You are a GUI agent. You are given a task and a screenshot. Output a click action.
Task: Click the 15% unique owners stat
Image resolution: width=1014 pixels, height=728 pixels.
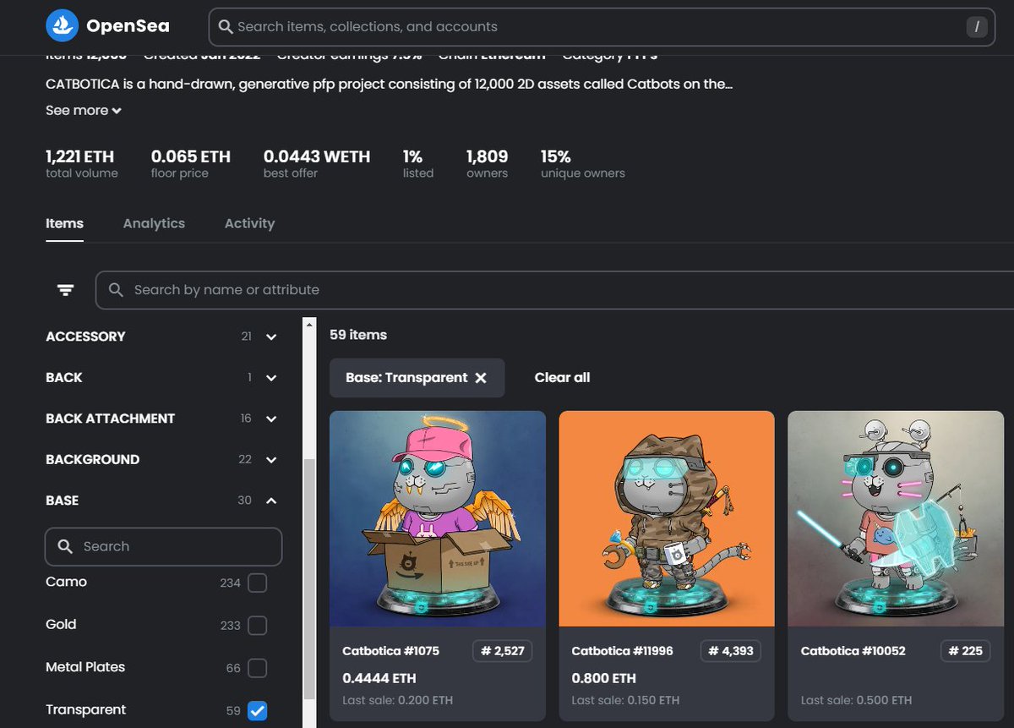(583, 164)
